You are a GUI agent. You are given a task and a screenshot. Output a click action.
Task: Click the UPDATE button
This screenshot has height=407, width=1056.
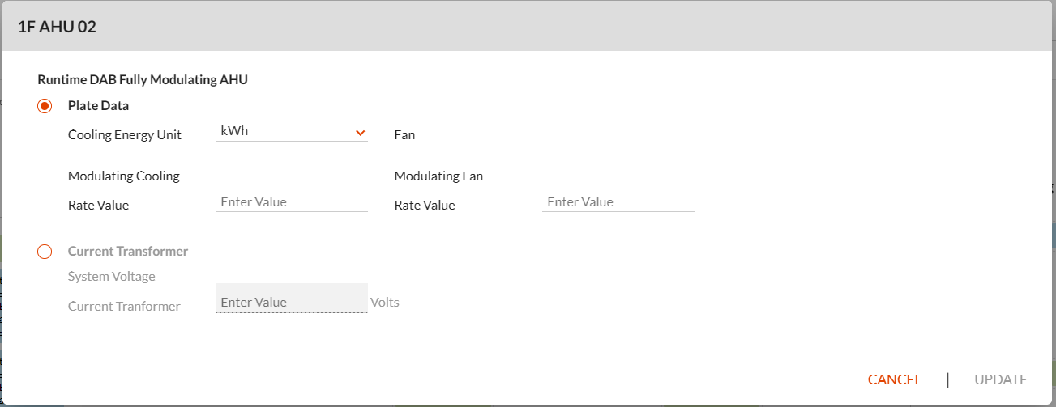1001,379
